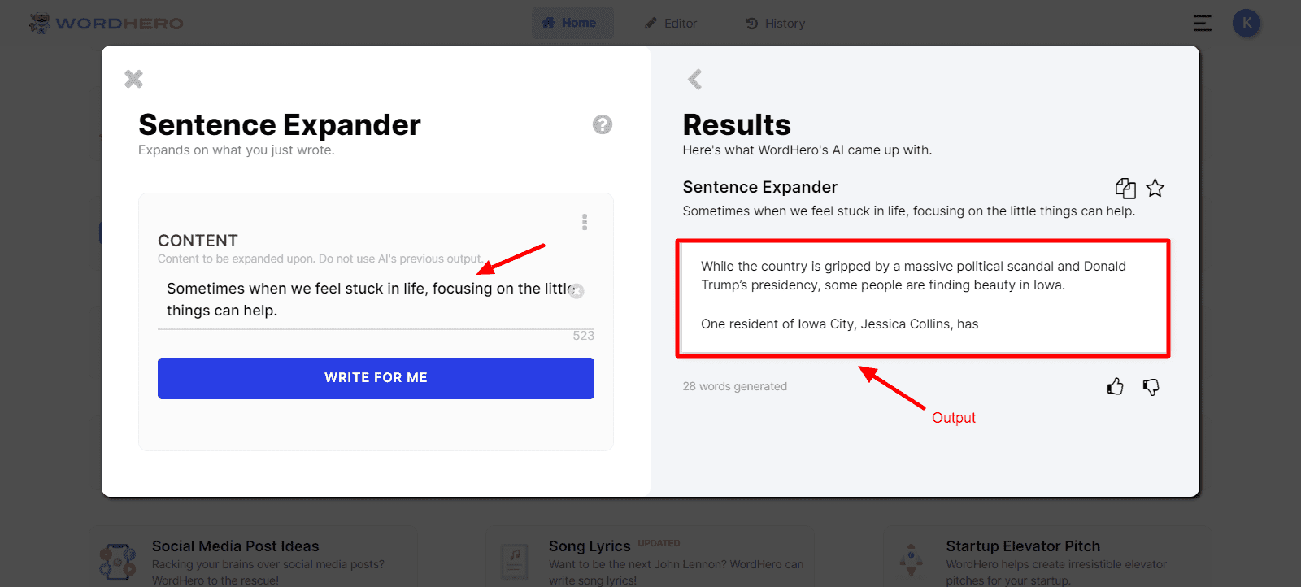Click the WRITE FOR ME button
The height and width of the screenshot is (587, 1301).
[376, 378]
